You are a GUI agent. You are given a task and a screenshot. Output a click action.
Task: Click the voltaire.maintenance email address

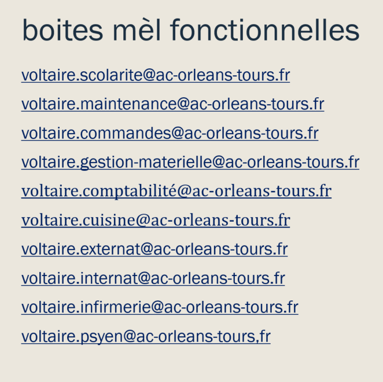coord(172,104)
